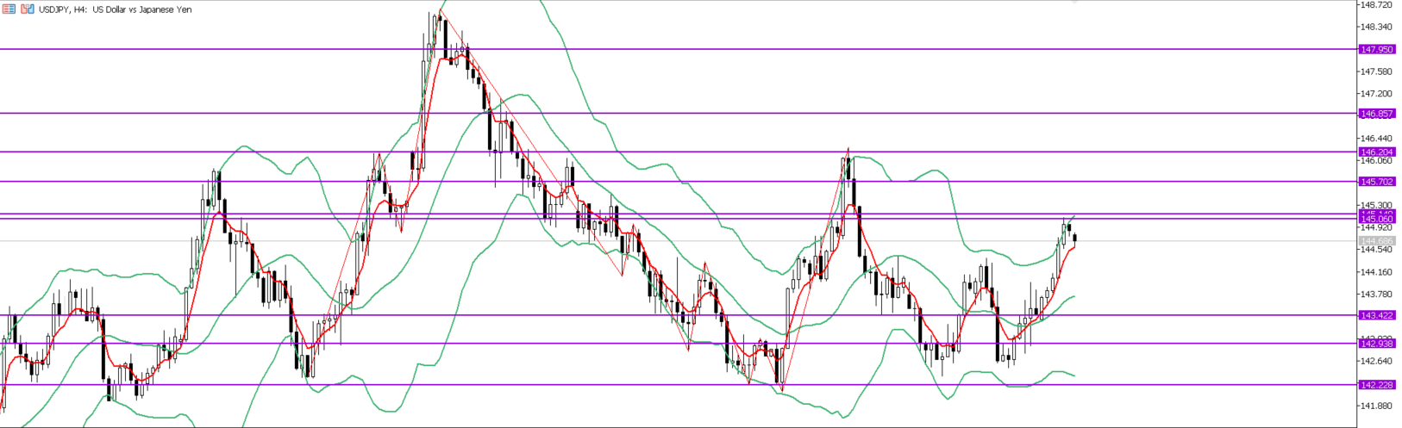The width and height of the screenshot is (1402, 428).
Task: Click the 147.200 price axis value
Action: click(x=1377, y=93)
